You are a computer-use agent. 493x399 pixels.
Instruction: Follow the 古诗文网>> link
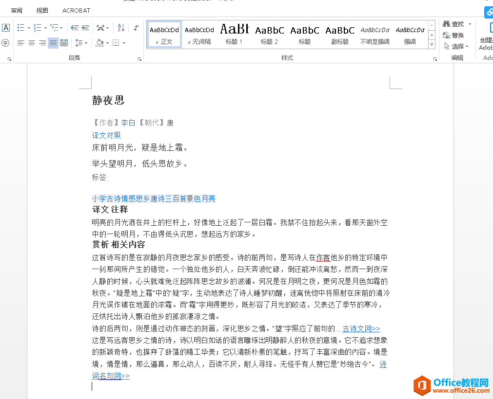[x=361, y=329]
